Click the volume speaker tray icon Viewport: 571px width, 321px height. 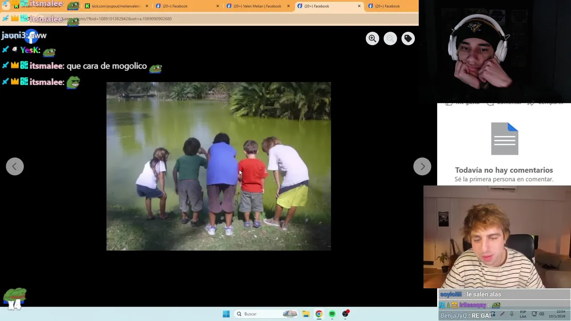point(541,314)
